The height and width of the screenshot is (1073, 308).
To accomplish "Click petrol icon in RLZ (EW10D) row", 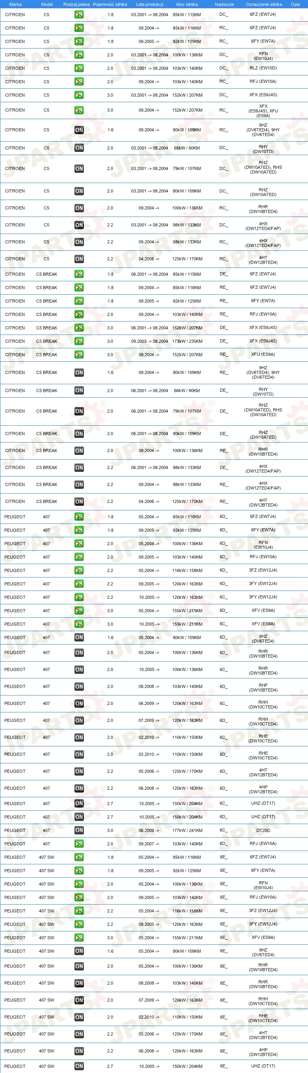I will [79, 68].
